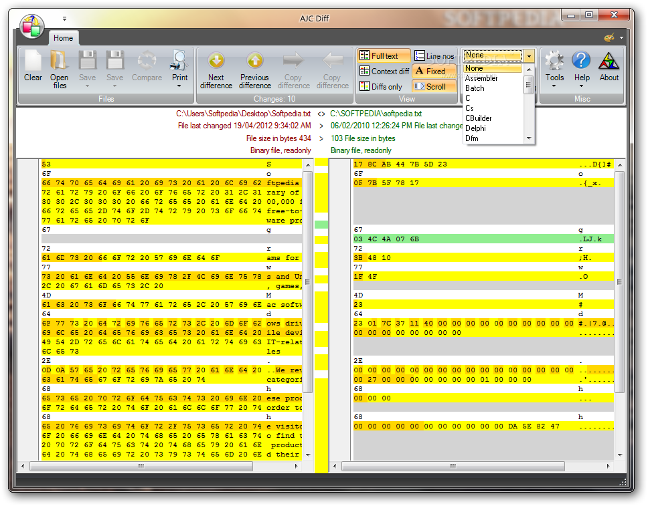Click the AJC Diff application orb button
Screen dimensions: 648x506
31,27
